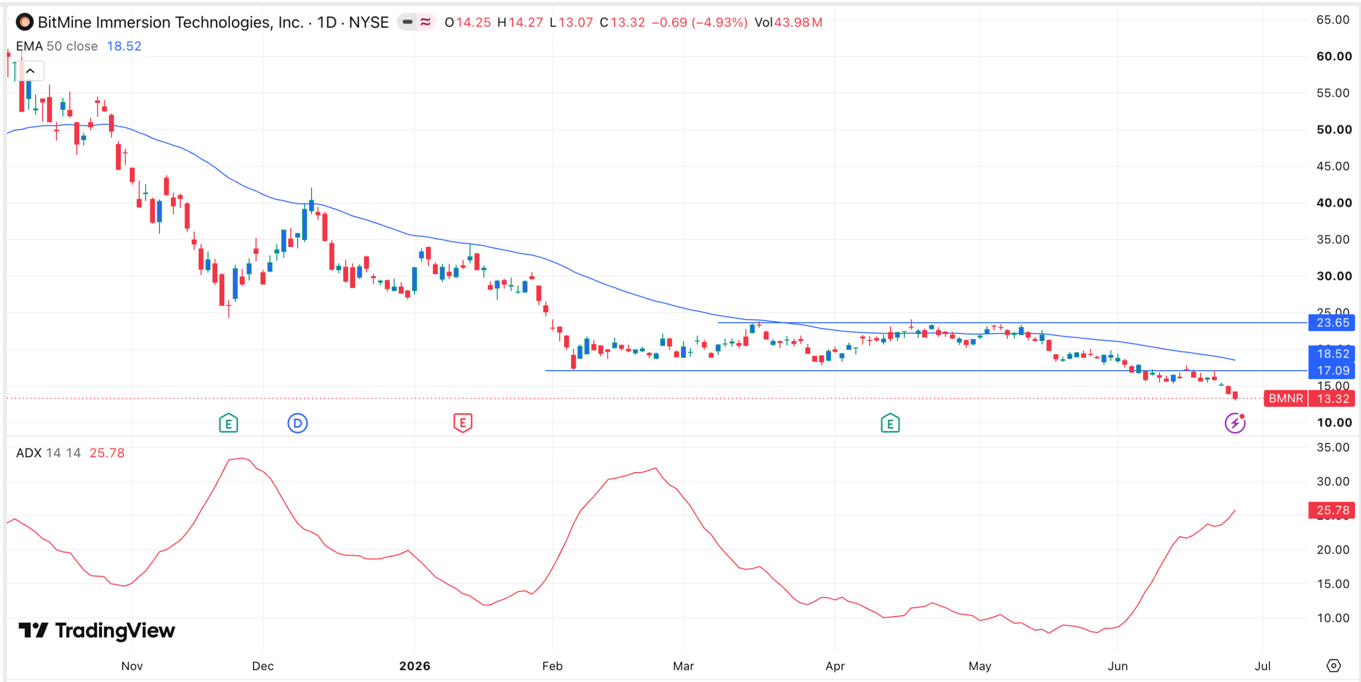This screenshot has height=682, width=1361.
Task: Click the BitMine symbol logo icon
Action: tap(24, 22)
